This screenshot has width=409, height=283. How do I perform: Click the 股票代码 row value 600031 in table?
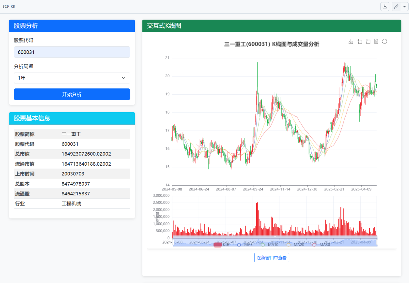[x=70, y=144]
